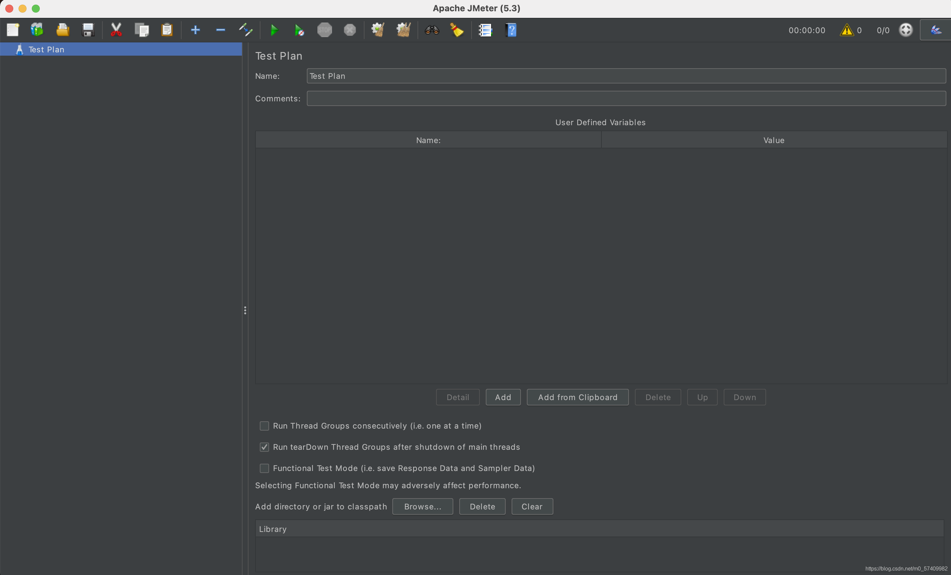Click the Search binoculars icon
The image size is (951, 575).
point(431,30)
